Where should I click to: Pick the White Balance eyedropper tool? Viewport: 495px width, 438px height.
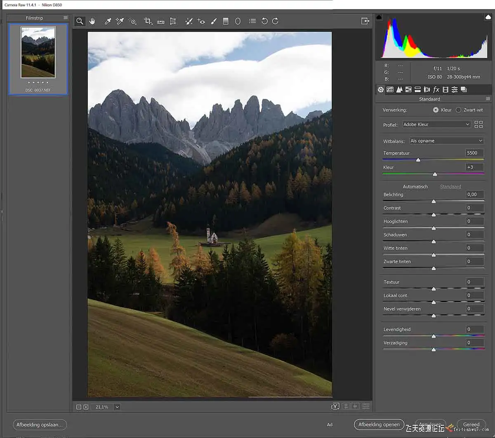tap(108, 21)
